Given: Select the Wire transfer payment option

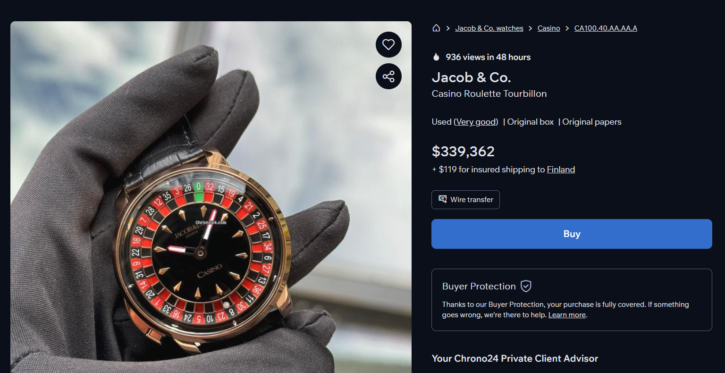Looking at the screenshot, I should [x=465, y=200].
